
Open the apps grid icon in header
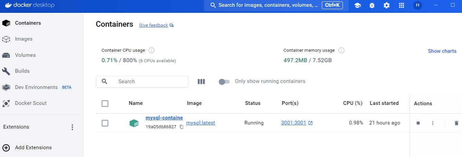pos(402,5)
